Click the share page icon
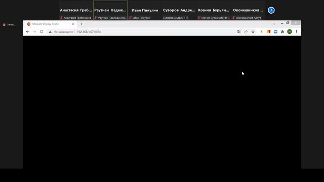Screen dimensions: 324x182 [246, 32]
